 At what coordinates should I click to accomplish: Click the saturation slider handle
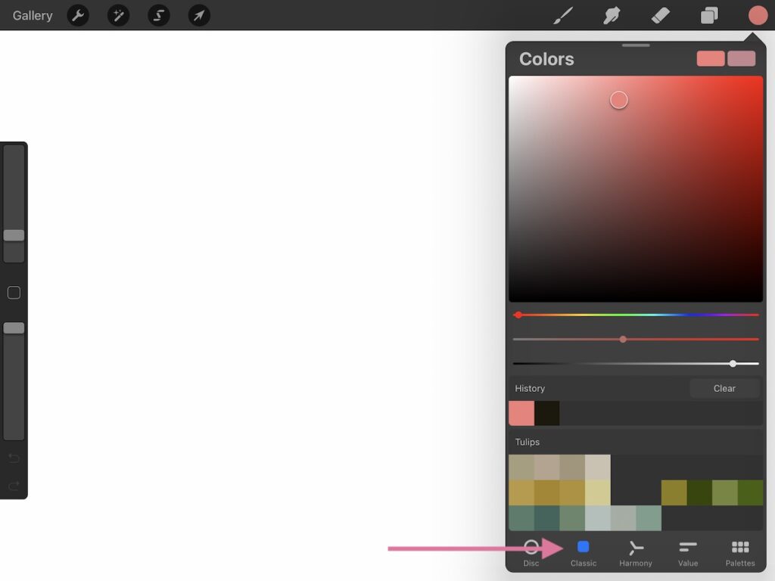point(623,340)
